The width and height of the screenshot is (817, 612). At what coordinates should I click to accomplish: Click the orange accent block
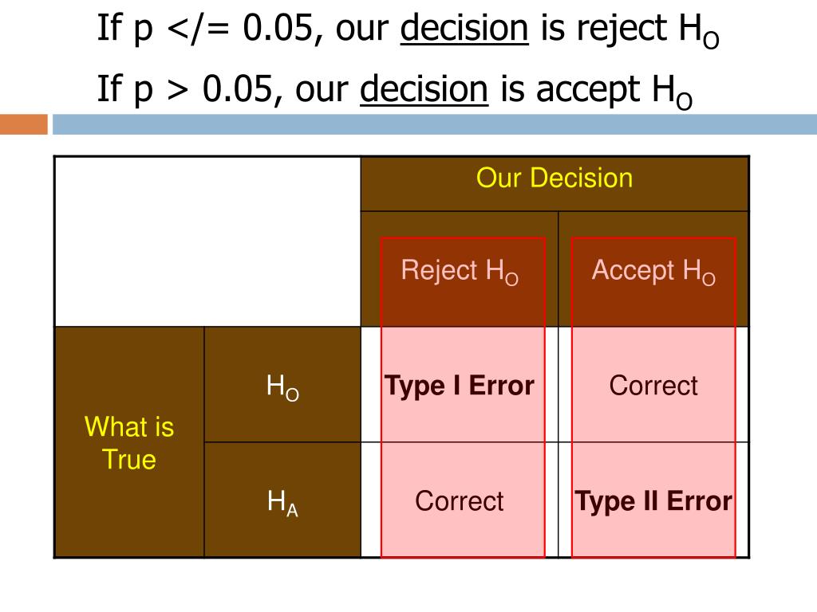[24, 124]
